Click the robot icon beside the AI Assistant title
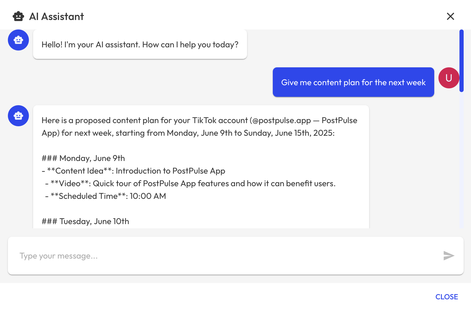The image size is (471, 313). (18, 16)
